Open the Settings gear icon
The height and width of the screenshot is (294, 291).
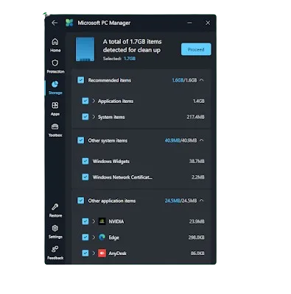pyautogui.click(x=55, y=228)
